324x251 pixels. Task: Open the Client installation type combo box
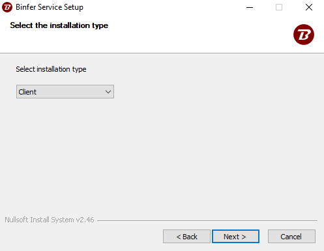coord(65,92)
